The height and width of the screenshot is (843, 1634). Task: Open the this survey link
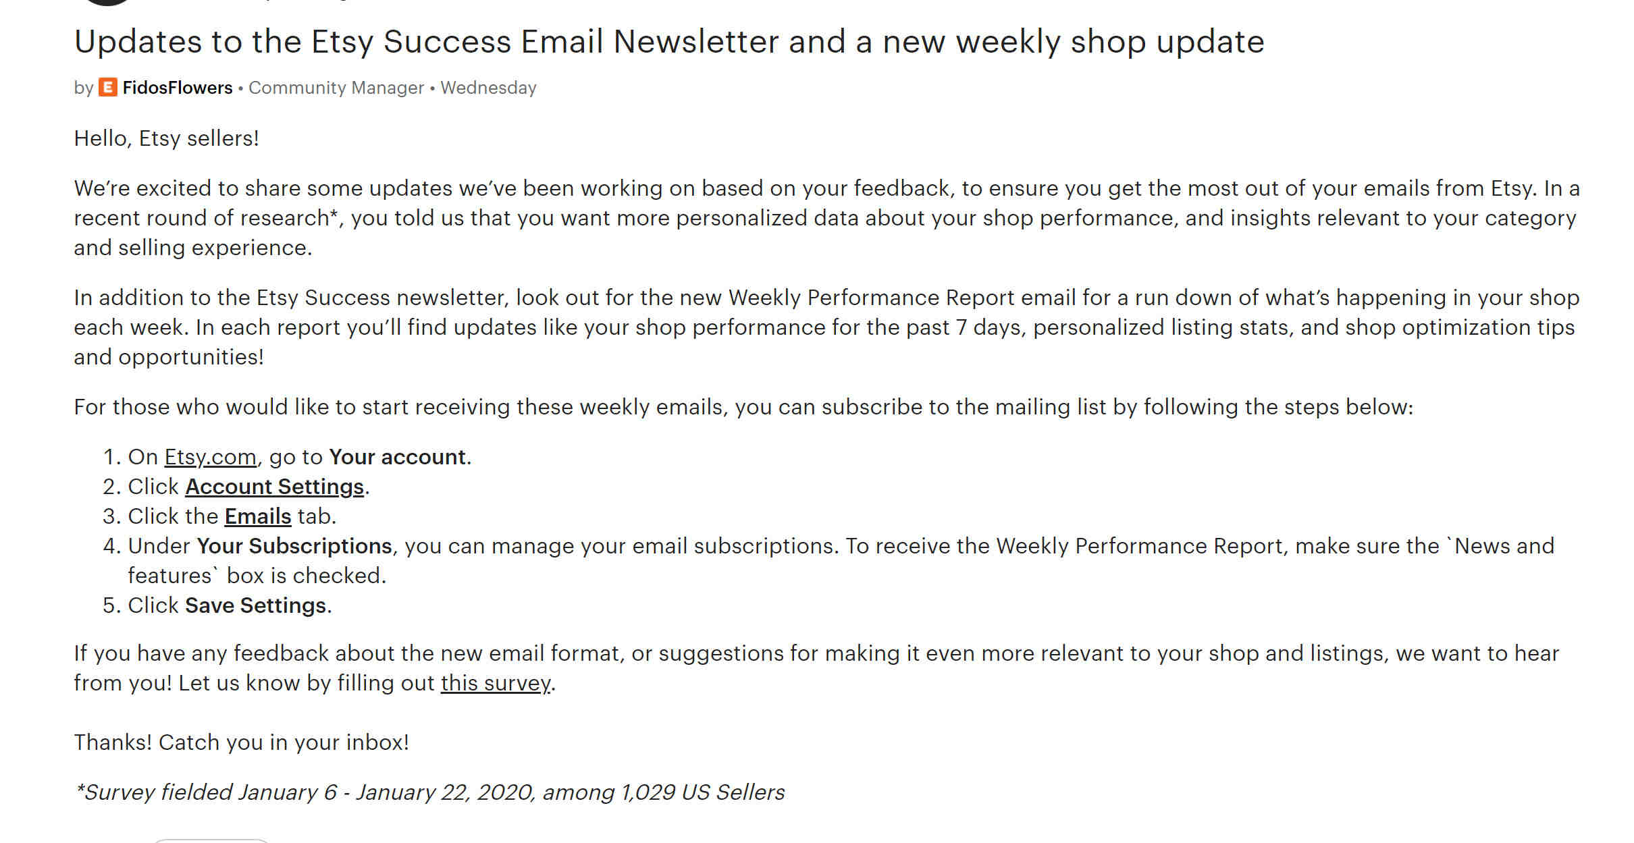click(496, 683)
